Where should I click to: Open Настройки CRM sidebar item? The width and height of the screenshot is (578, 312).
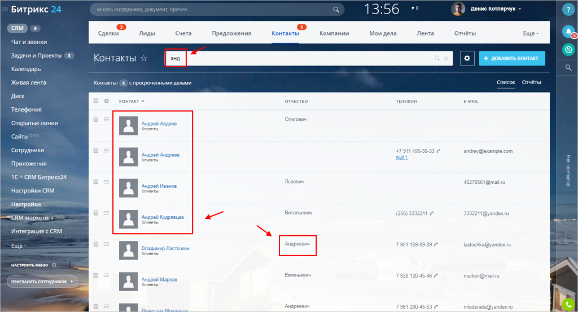tap(33, 191)
